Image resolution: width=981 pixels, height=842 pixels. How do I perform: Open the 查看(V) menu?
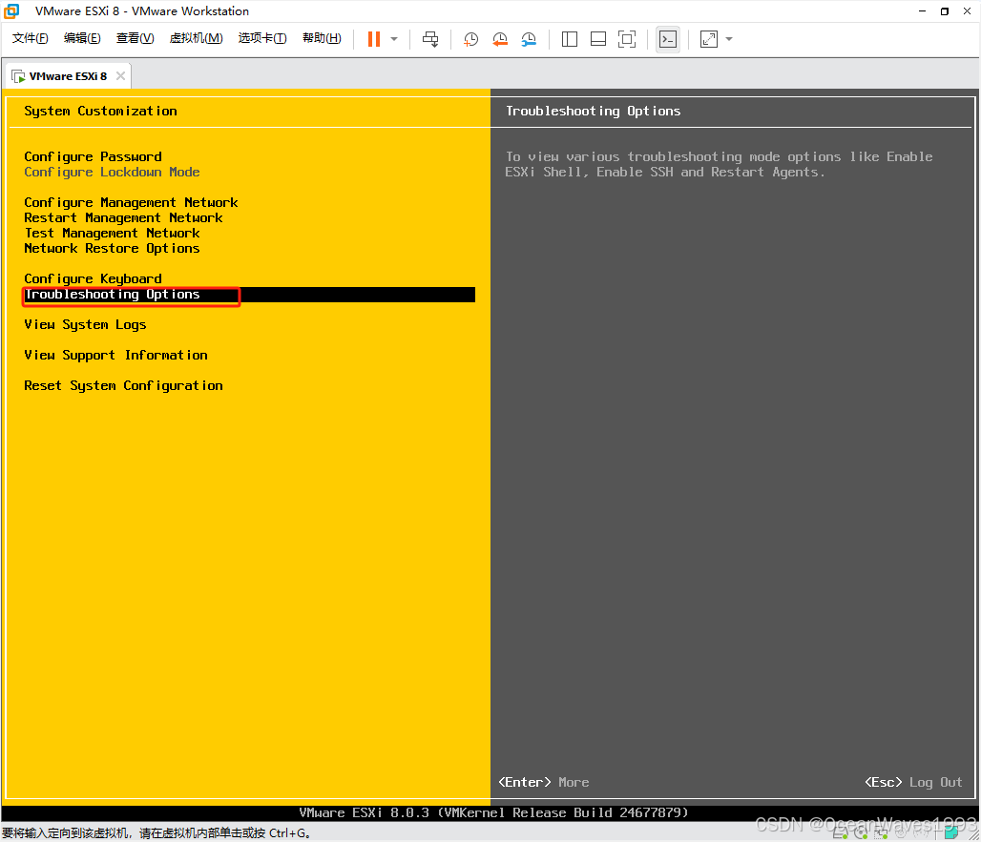136,38
